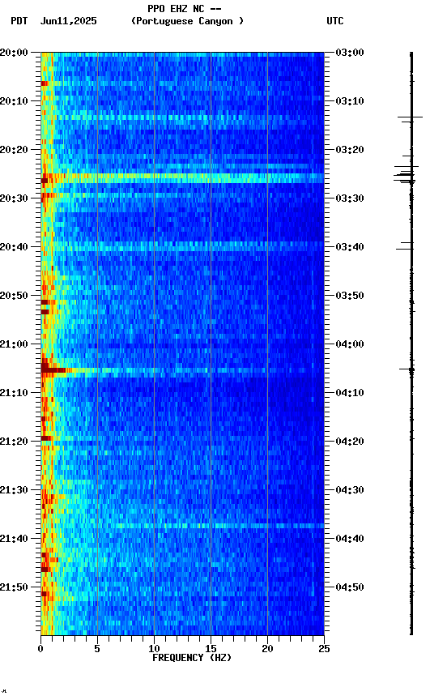The width and height of the screenshot is (447, 700).
Task: Click the cyan broadband band at 20:40
Action: (182, 245)
